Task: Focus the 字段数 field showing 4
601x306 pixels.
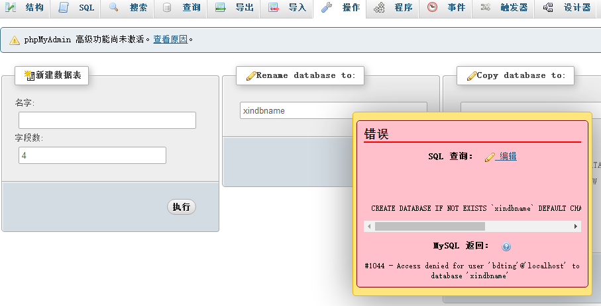Action: pos(92,155)
